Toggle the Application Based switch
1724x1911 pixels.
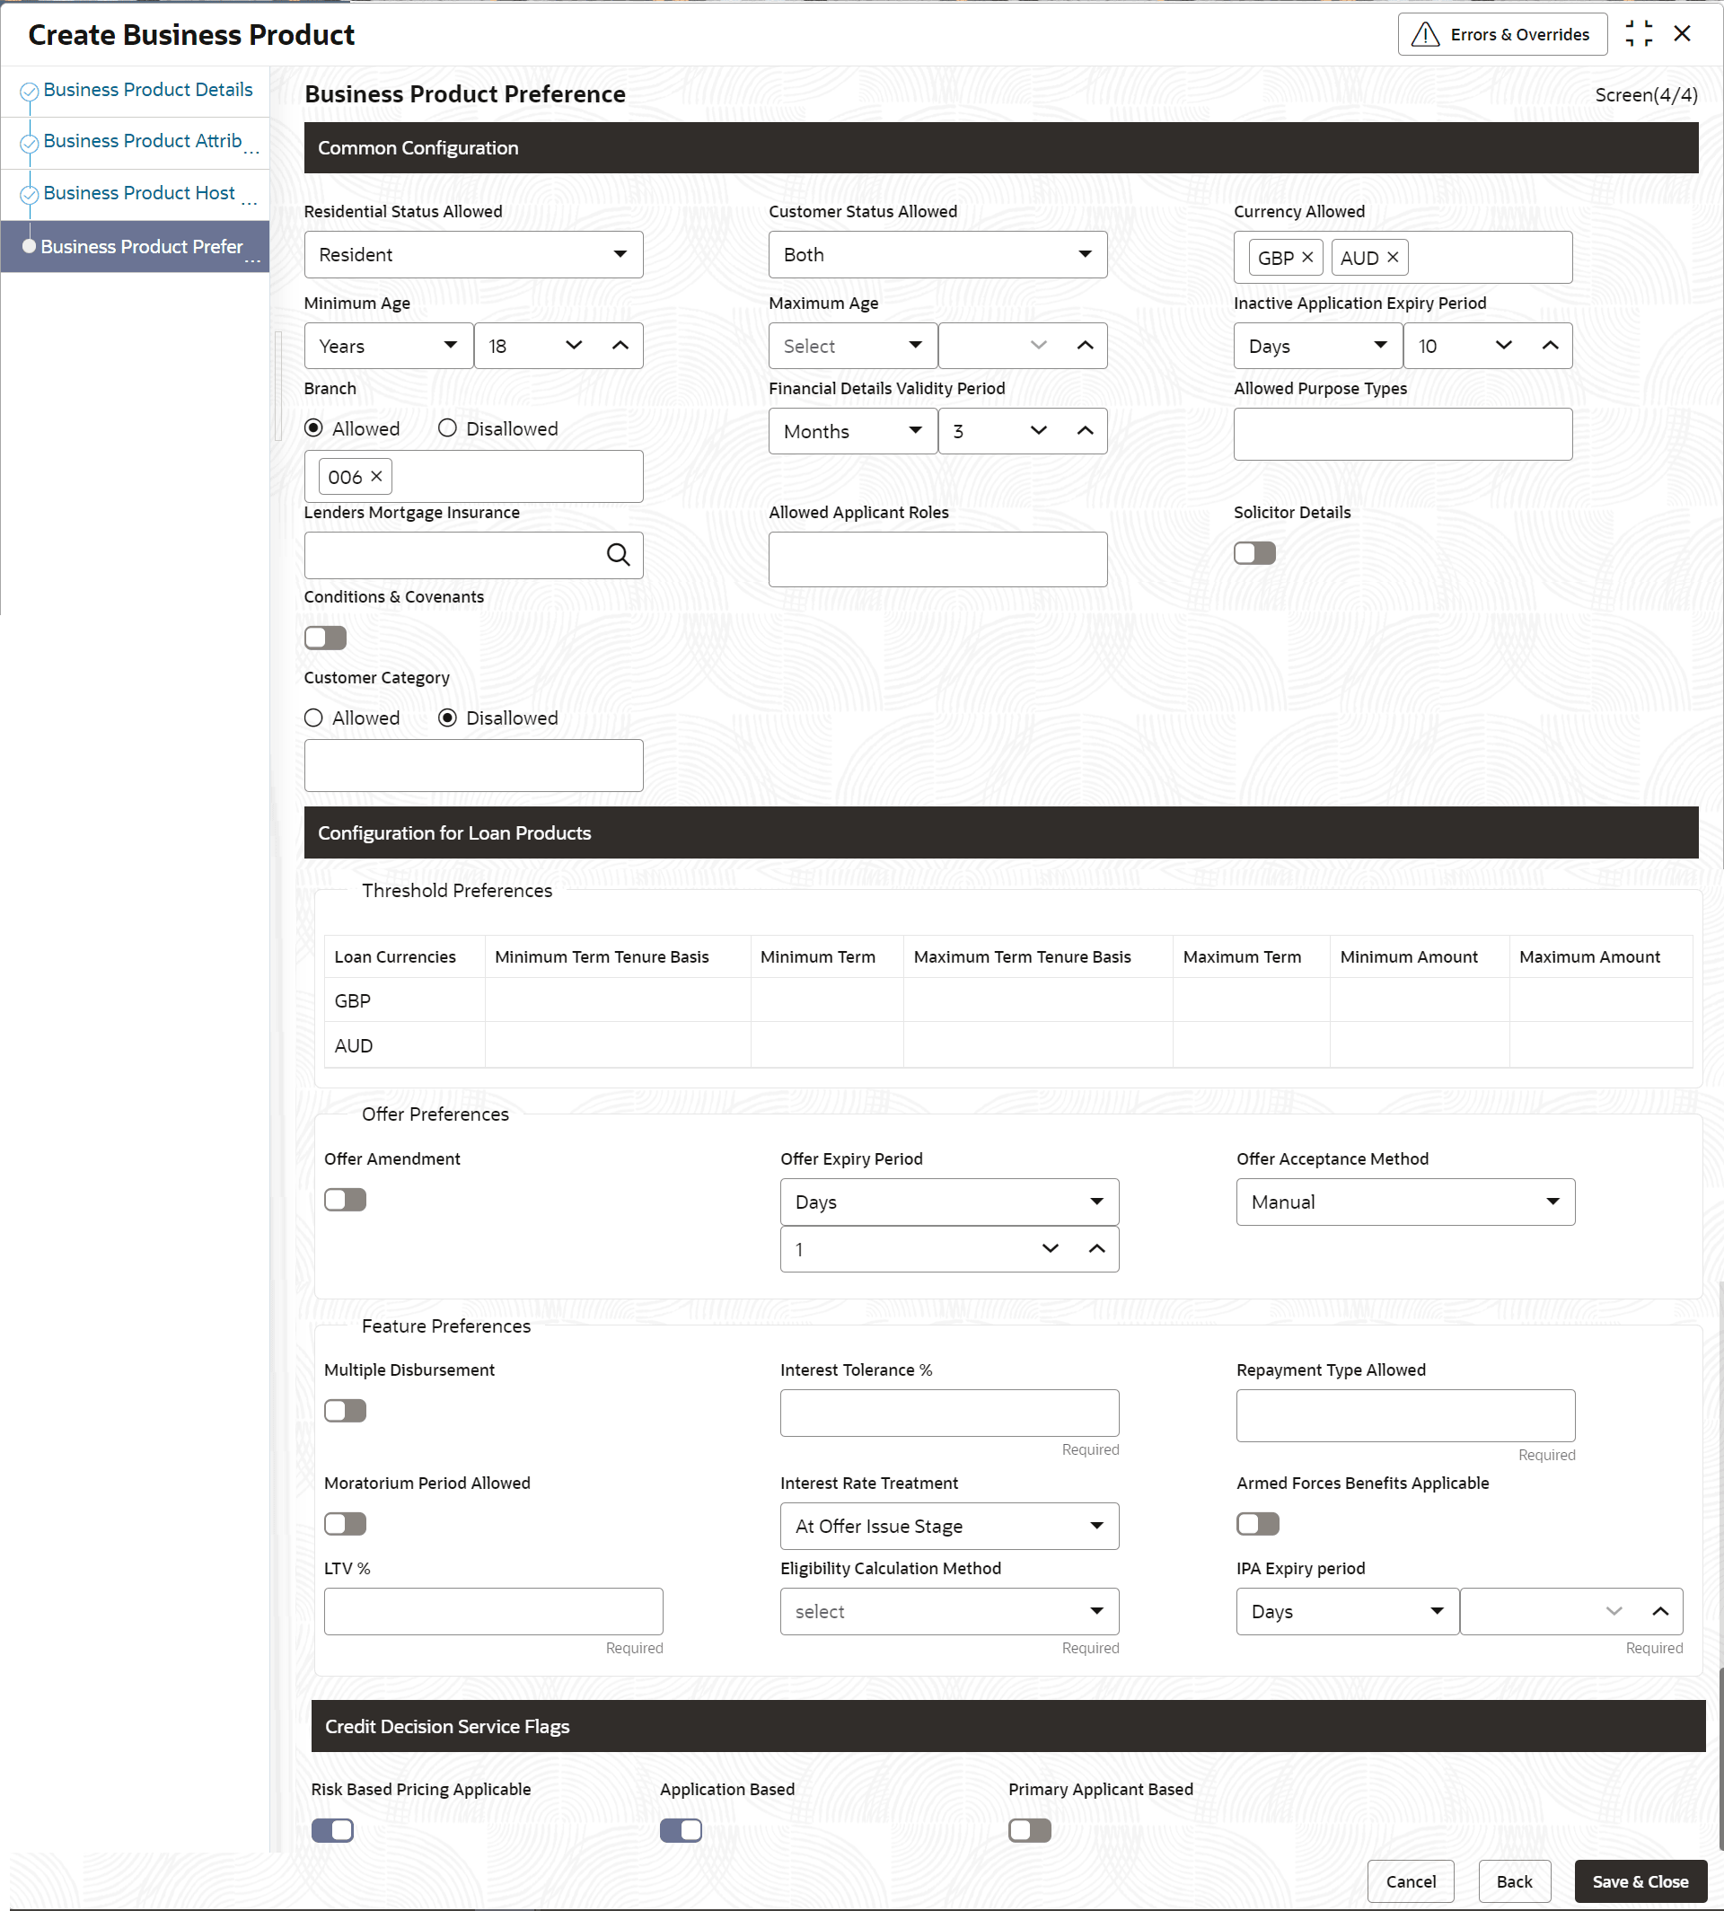click(682, 1831)
